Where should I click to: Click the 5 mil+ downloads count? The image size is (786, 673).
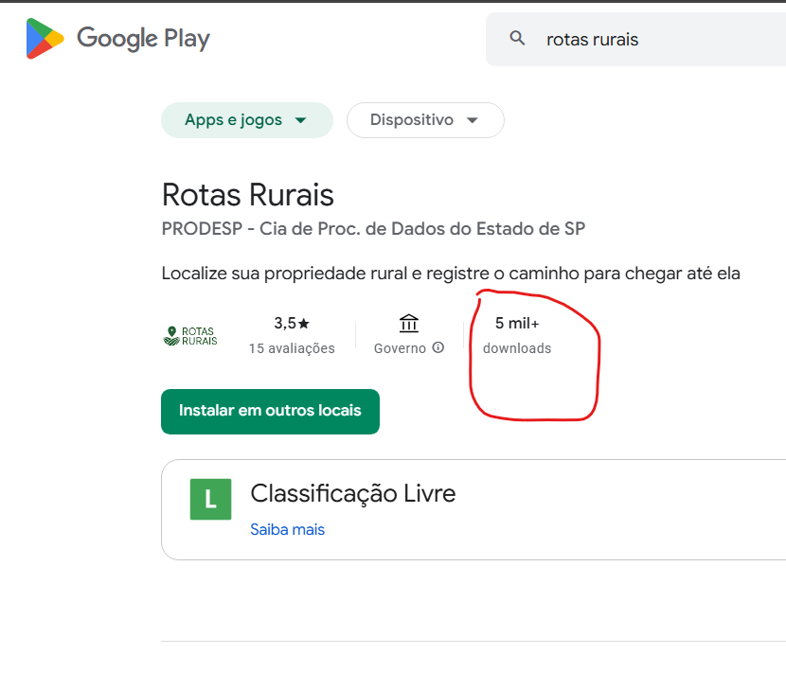pos(517,323)
